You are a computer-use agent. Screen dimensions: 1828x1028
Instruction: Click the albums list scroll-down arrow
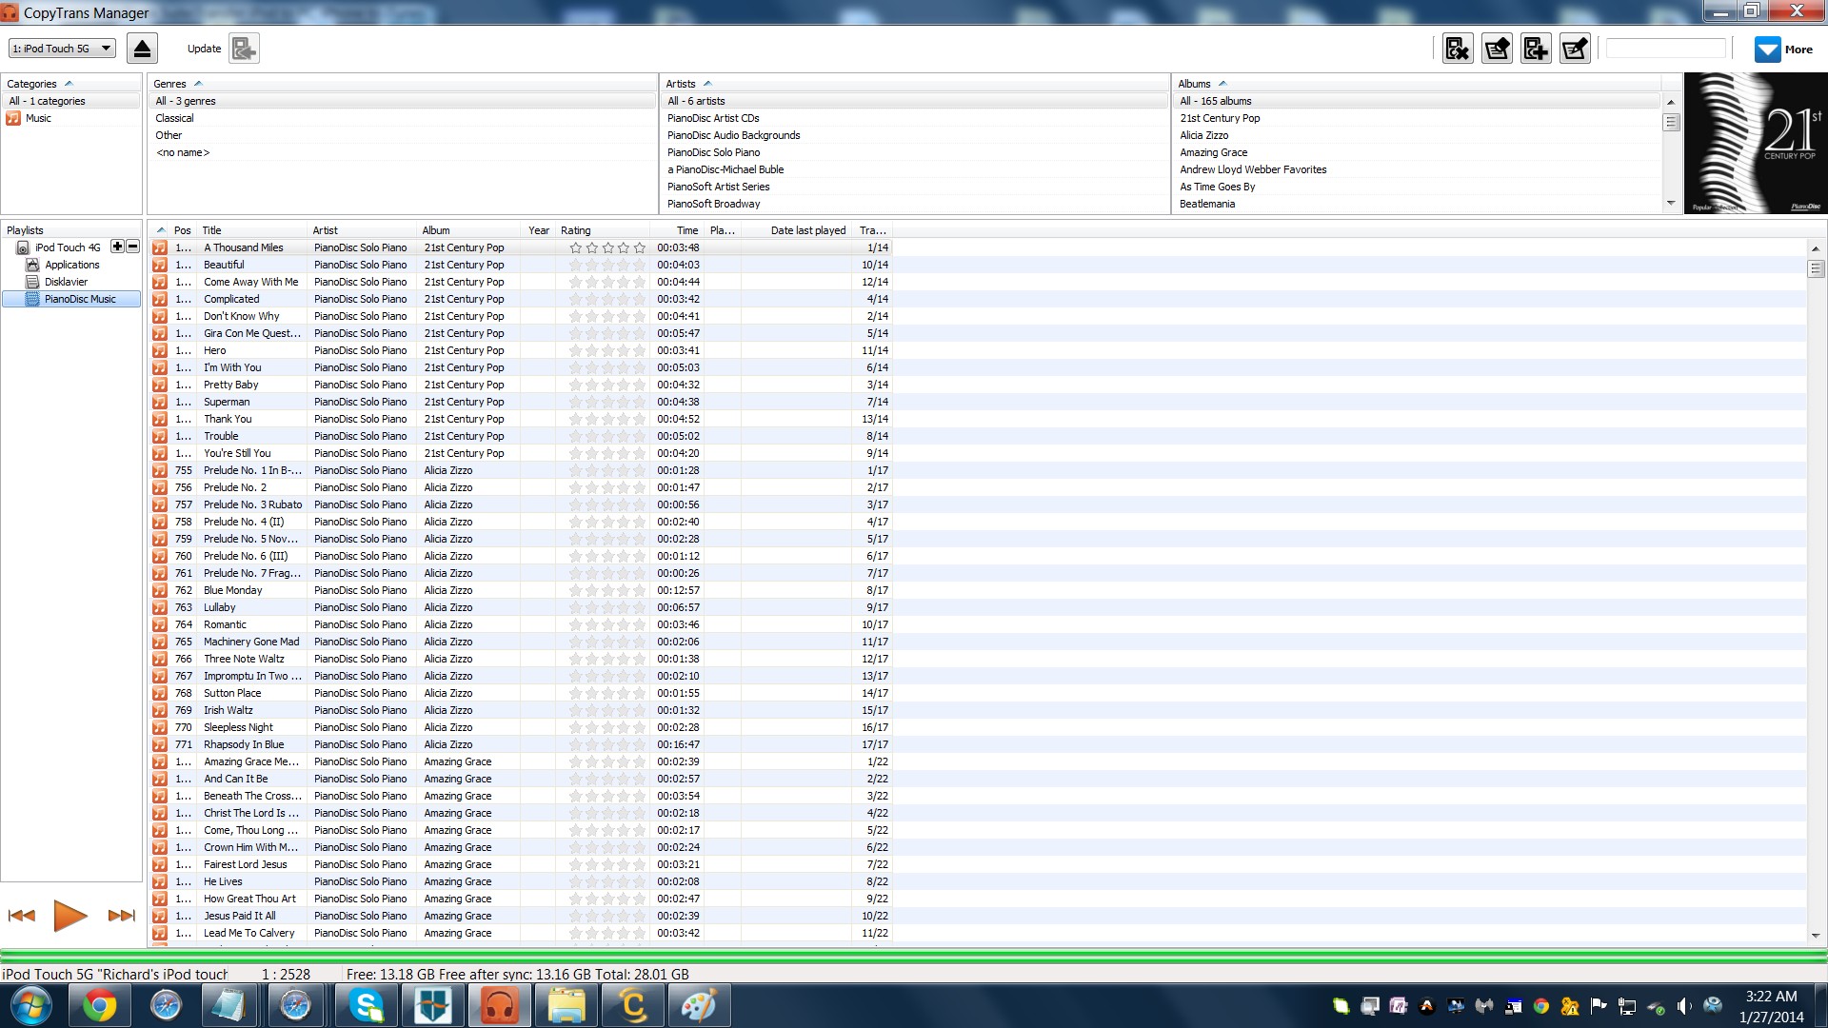1670,203
